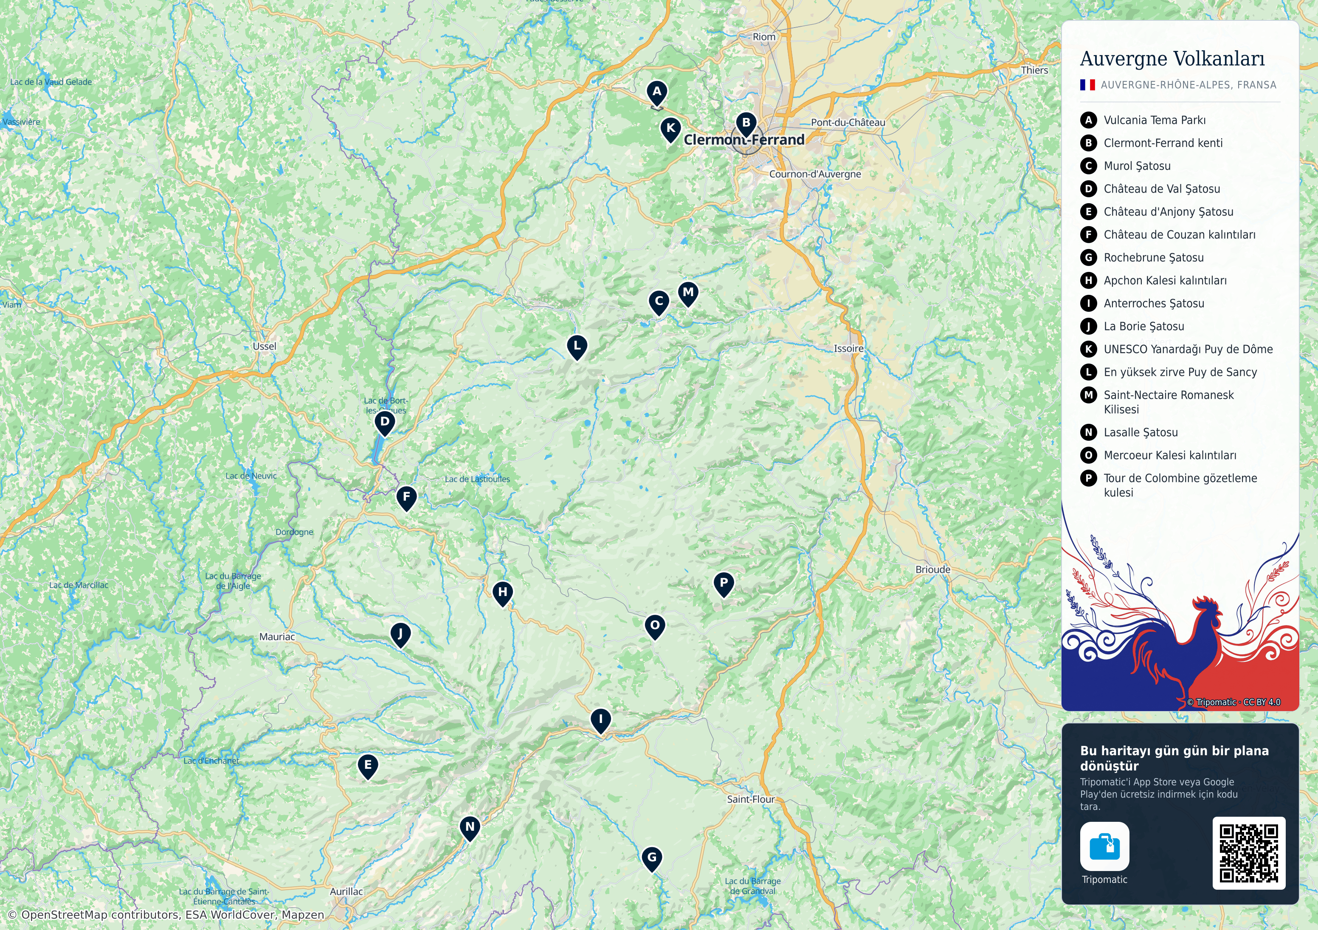Click the 'Saint-Flour' town label on map
This screenshot has width=1318, height=930.
click(750, 799)
